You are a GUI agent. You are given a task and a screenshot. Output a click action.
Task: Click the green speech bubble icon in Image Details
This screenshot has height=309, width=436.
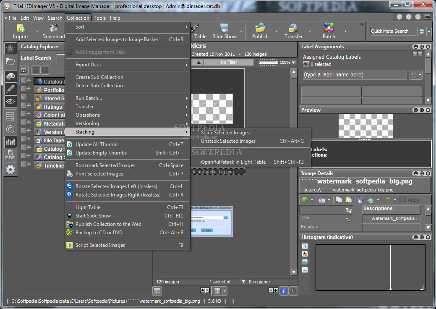tap(305, 200)
